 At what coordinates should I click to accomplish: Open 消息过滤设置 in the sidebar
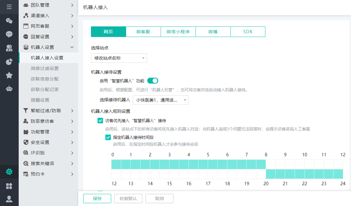coord(45,68)
